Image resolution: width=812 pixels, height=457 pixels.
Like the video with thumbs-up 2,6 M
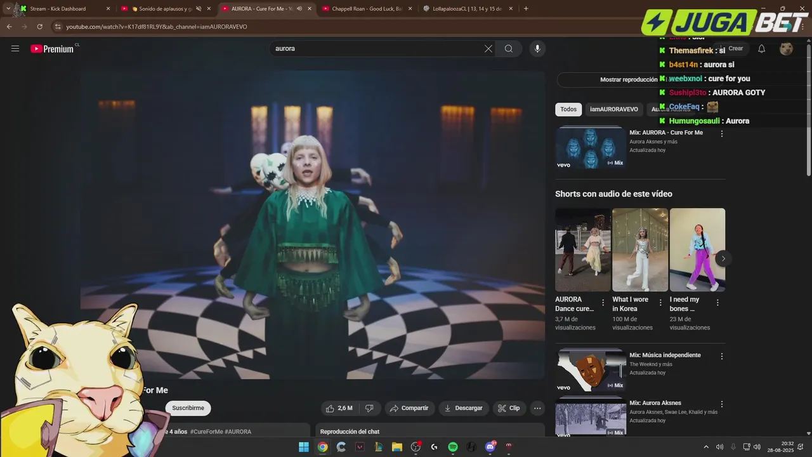pos(339,408)
